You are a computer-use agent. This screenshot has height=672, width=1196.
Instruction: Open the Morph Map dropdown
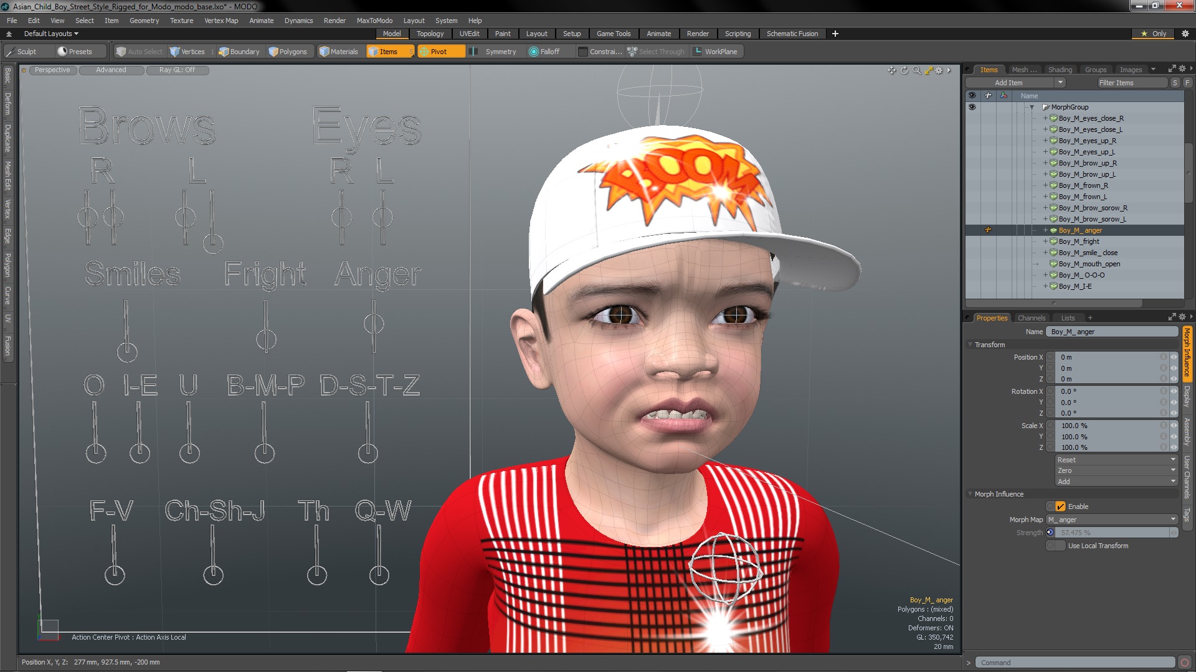pyautogui.click(x=1112, y=520)
